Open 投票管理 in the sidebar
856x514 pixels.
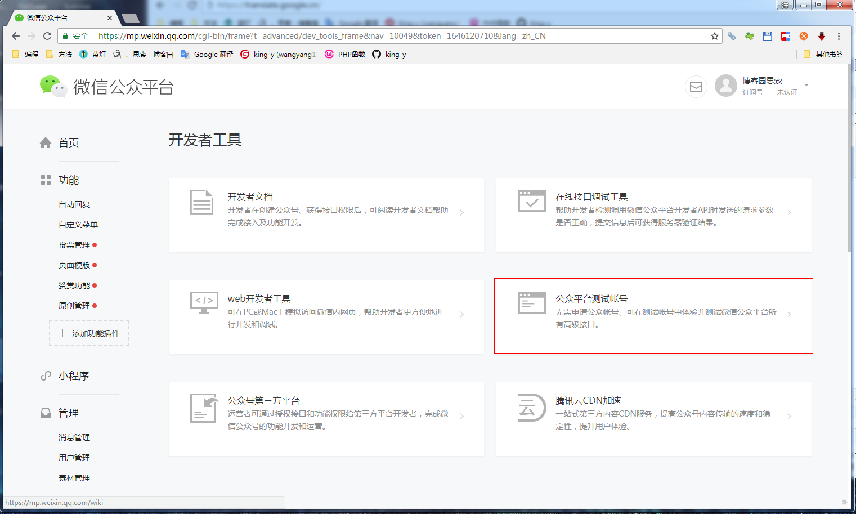[74, 245]
